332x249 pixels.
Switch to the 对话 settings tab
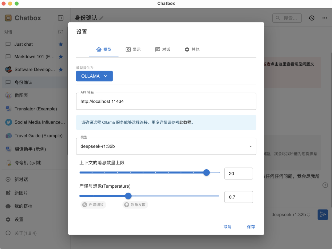[x=163, y=49]
